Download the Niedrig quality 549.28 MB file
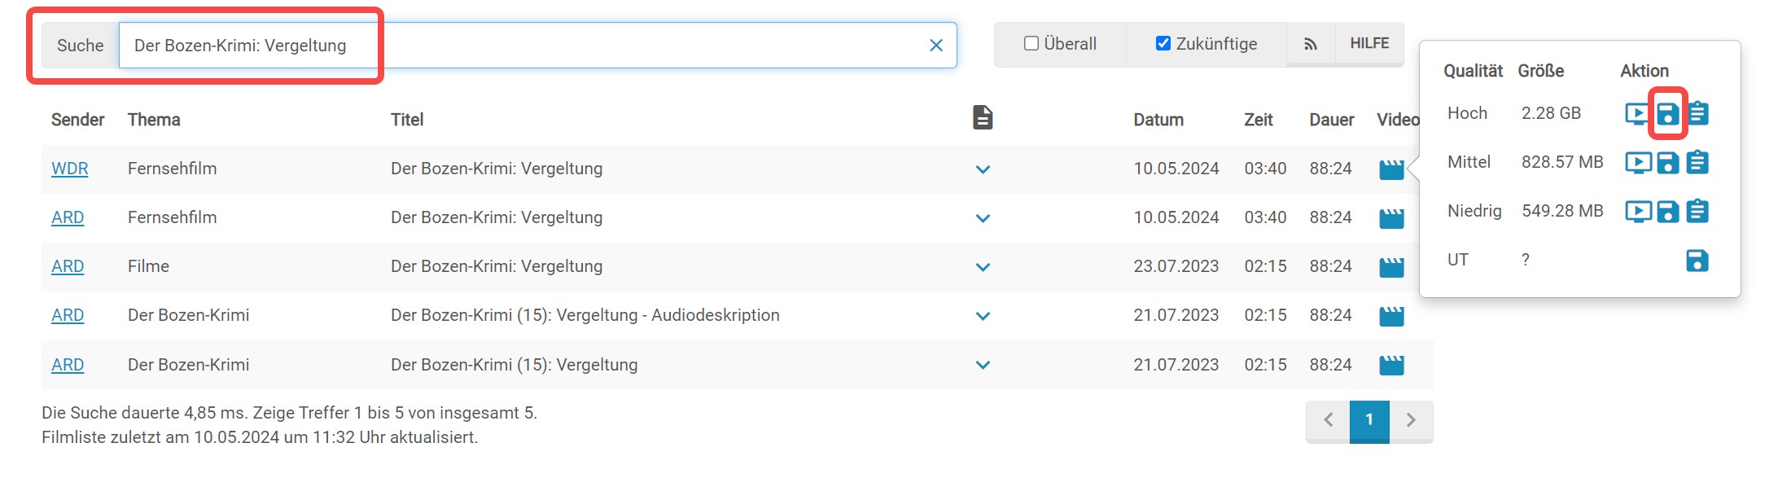Viewport: 1778px width, 500px height. click(1667, 212)
